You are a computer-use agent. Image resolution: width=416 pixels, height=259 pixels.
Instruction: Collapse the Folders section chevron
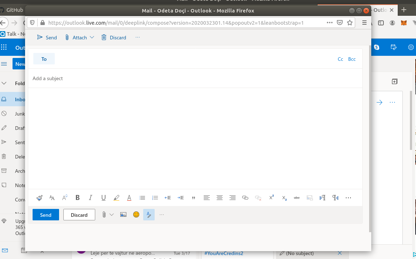click(4, 83)
